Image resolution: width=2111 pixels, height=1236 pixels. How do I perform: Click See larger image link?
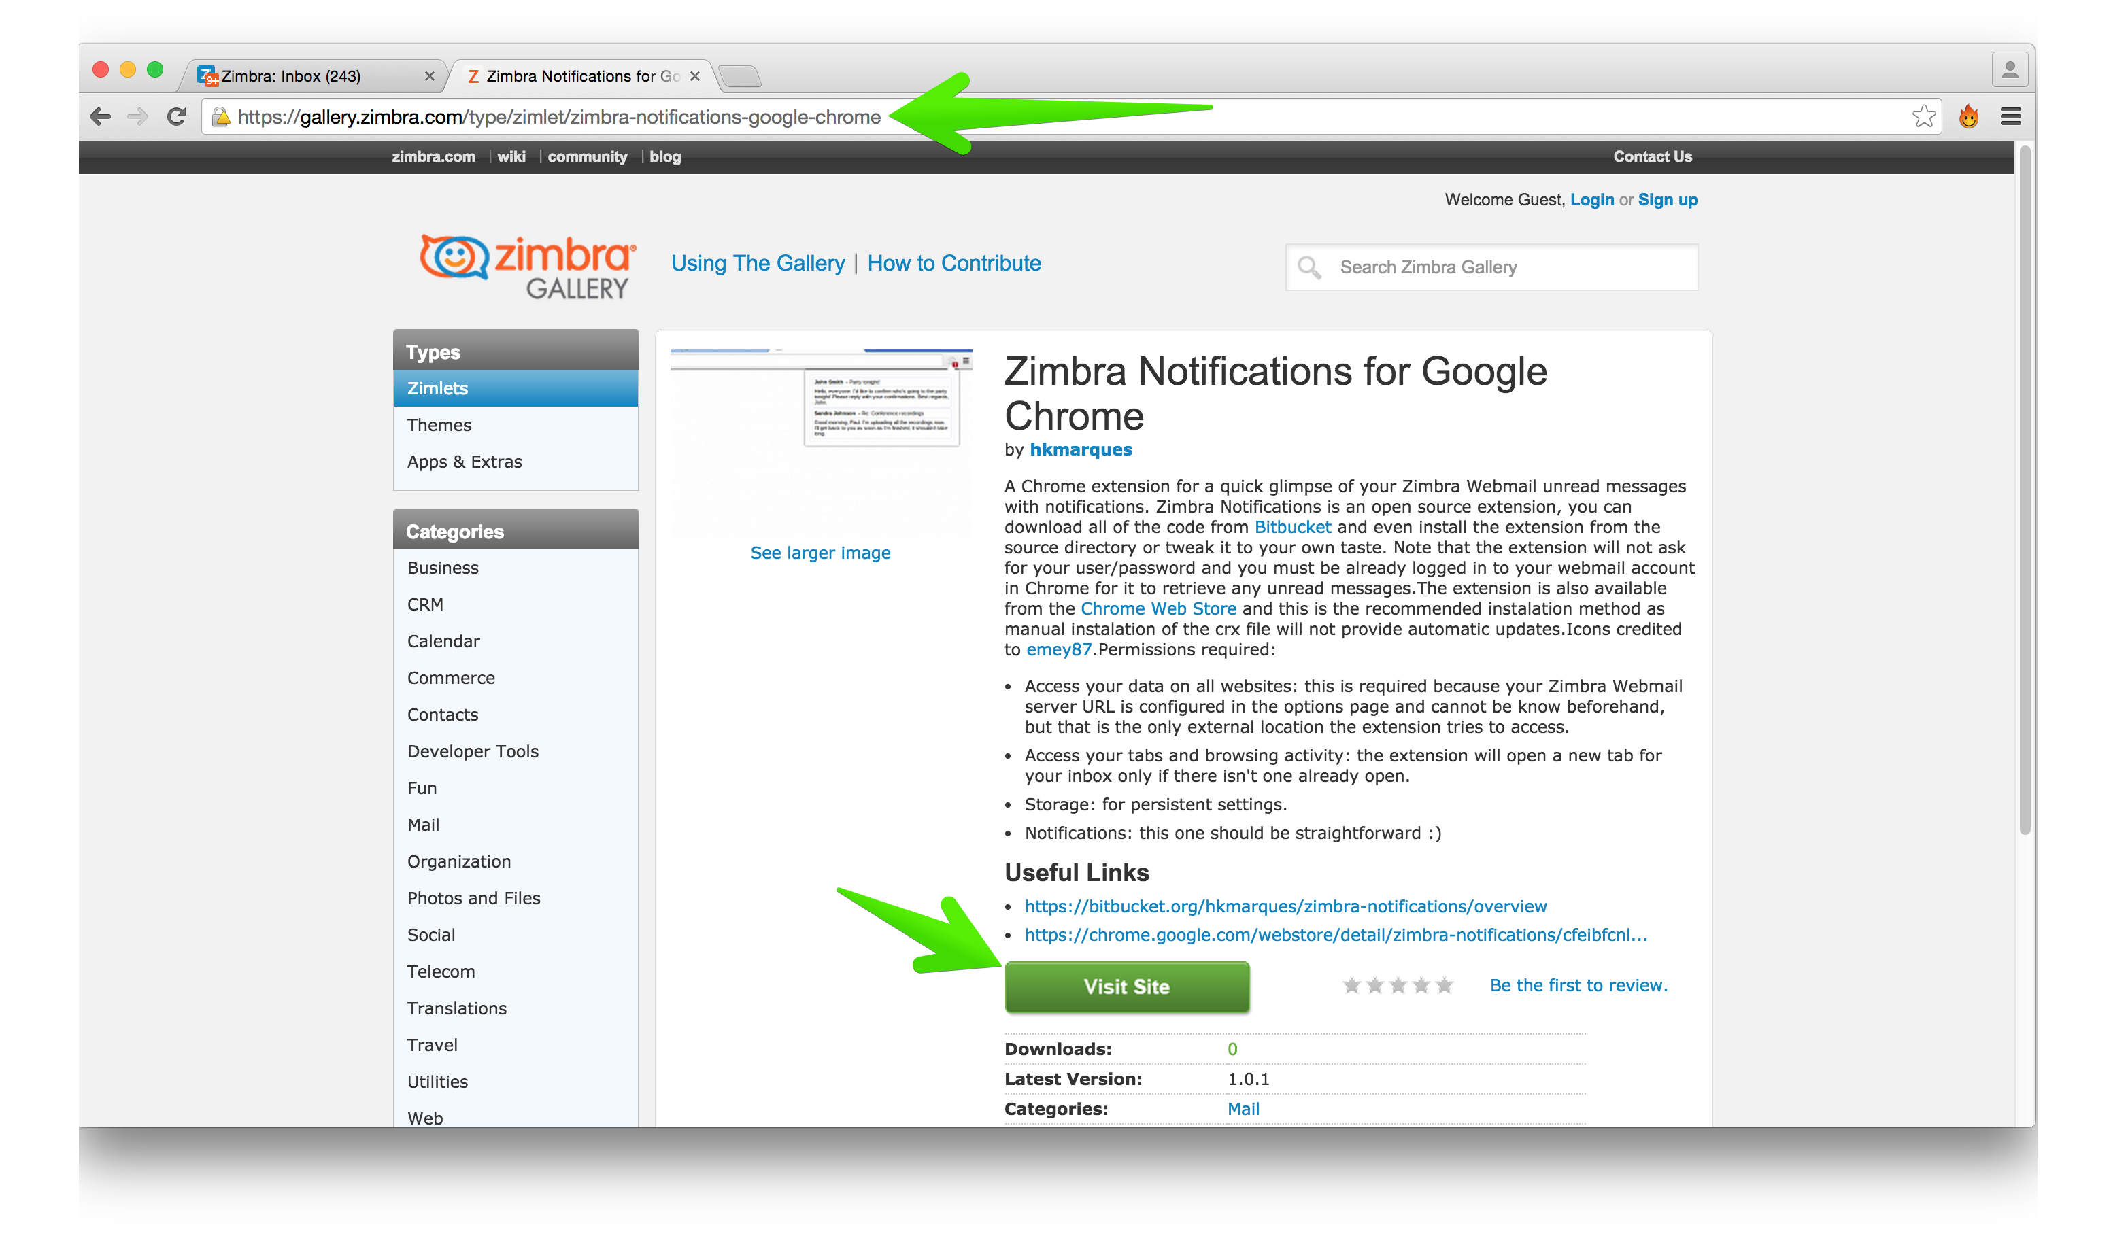[820, 553]
